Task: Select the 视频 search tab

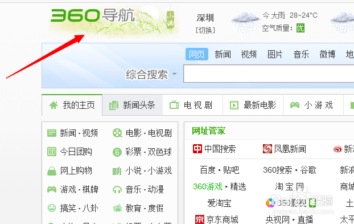Action: tap(249, 55)
